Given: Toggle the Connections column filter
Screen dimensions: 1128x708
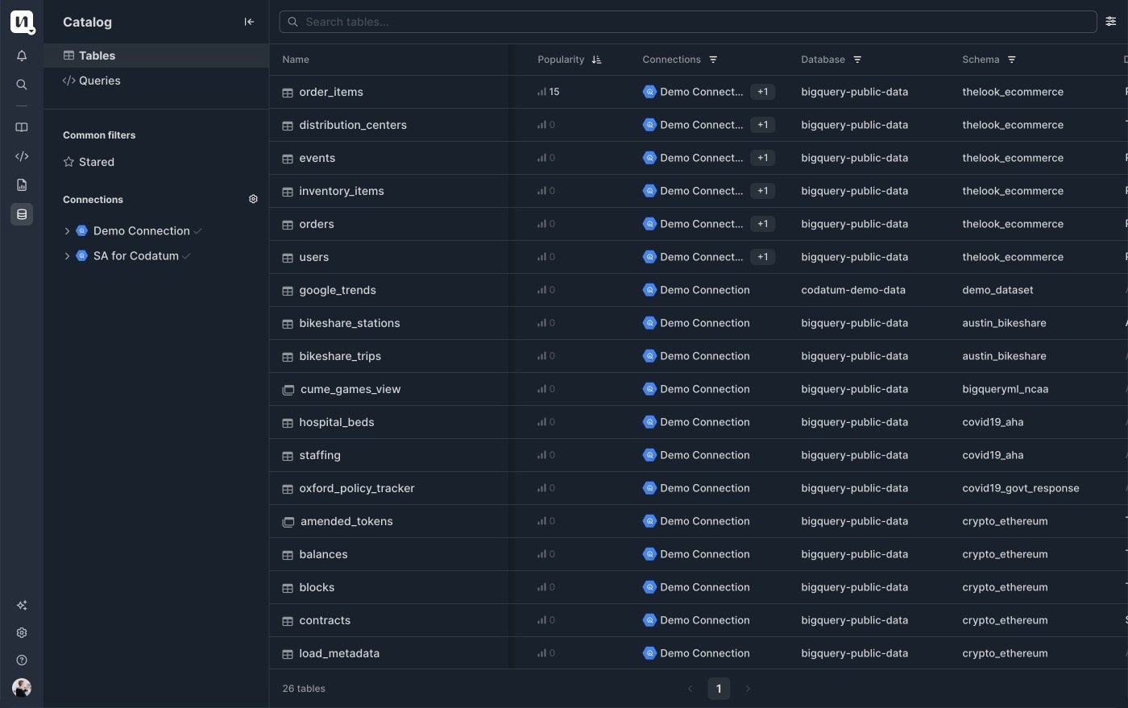Looking at the screenshot, I should click(713, 59).
